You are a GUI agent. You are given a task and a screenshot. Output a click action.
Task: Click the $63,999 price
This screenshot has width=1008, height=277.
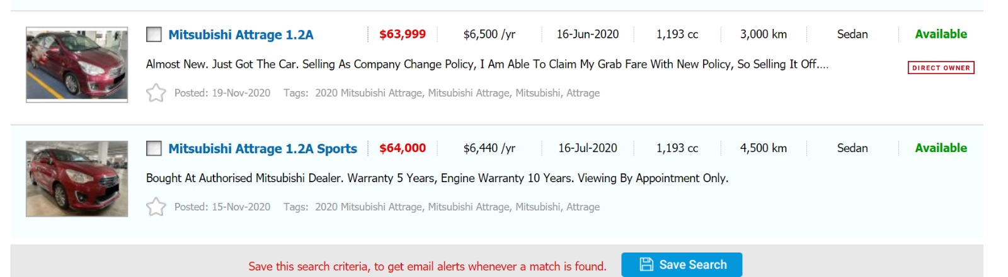tap(403, 34)
